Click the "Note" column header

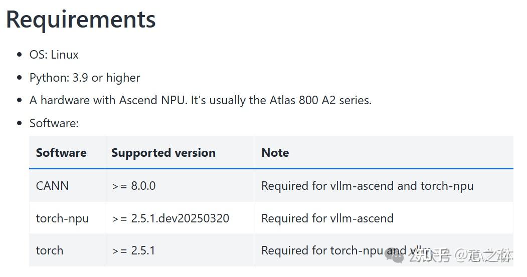click(275, 153)
